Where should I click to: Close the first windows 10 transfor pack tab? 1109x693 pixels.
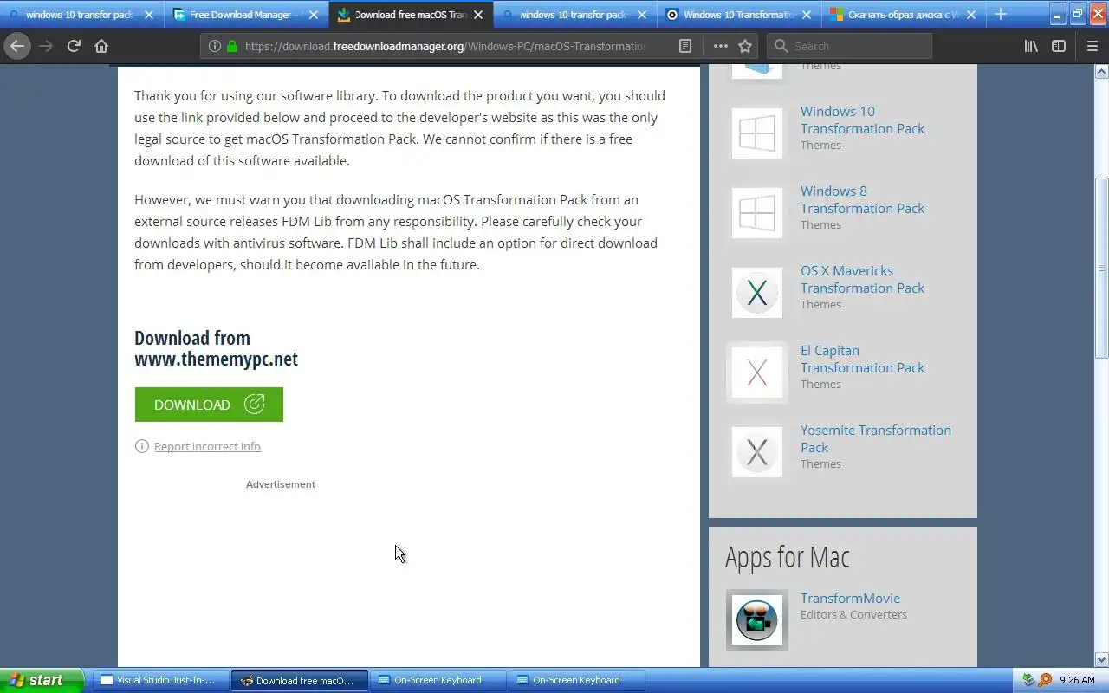tap(149, 15)
